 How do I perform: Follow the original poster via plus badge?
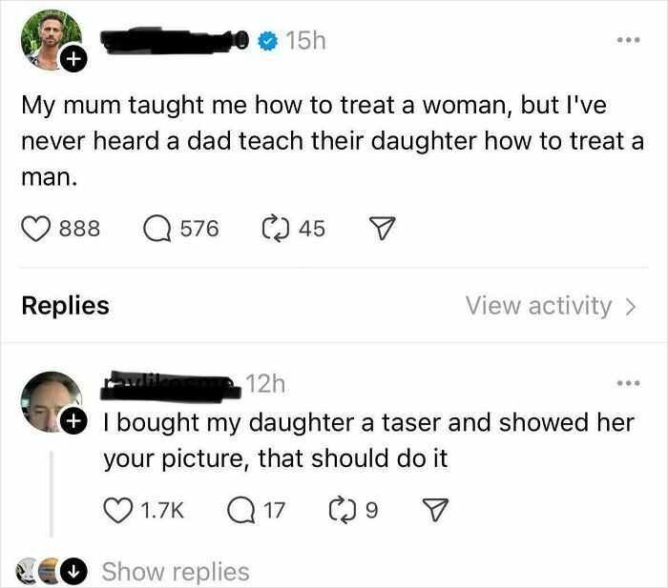coord(73,60)
